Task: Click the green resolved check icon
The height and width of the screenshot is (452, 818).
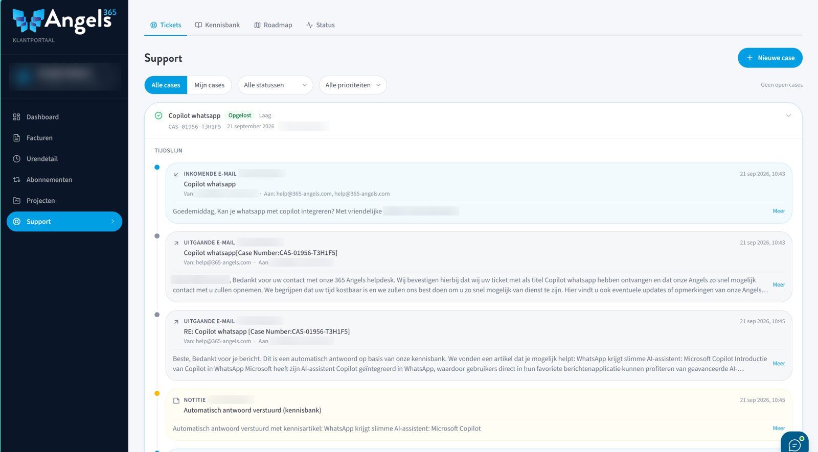Action: click(158, 115)
